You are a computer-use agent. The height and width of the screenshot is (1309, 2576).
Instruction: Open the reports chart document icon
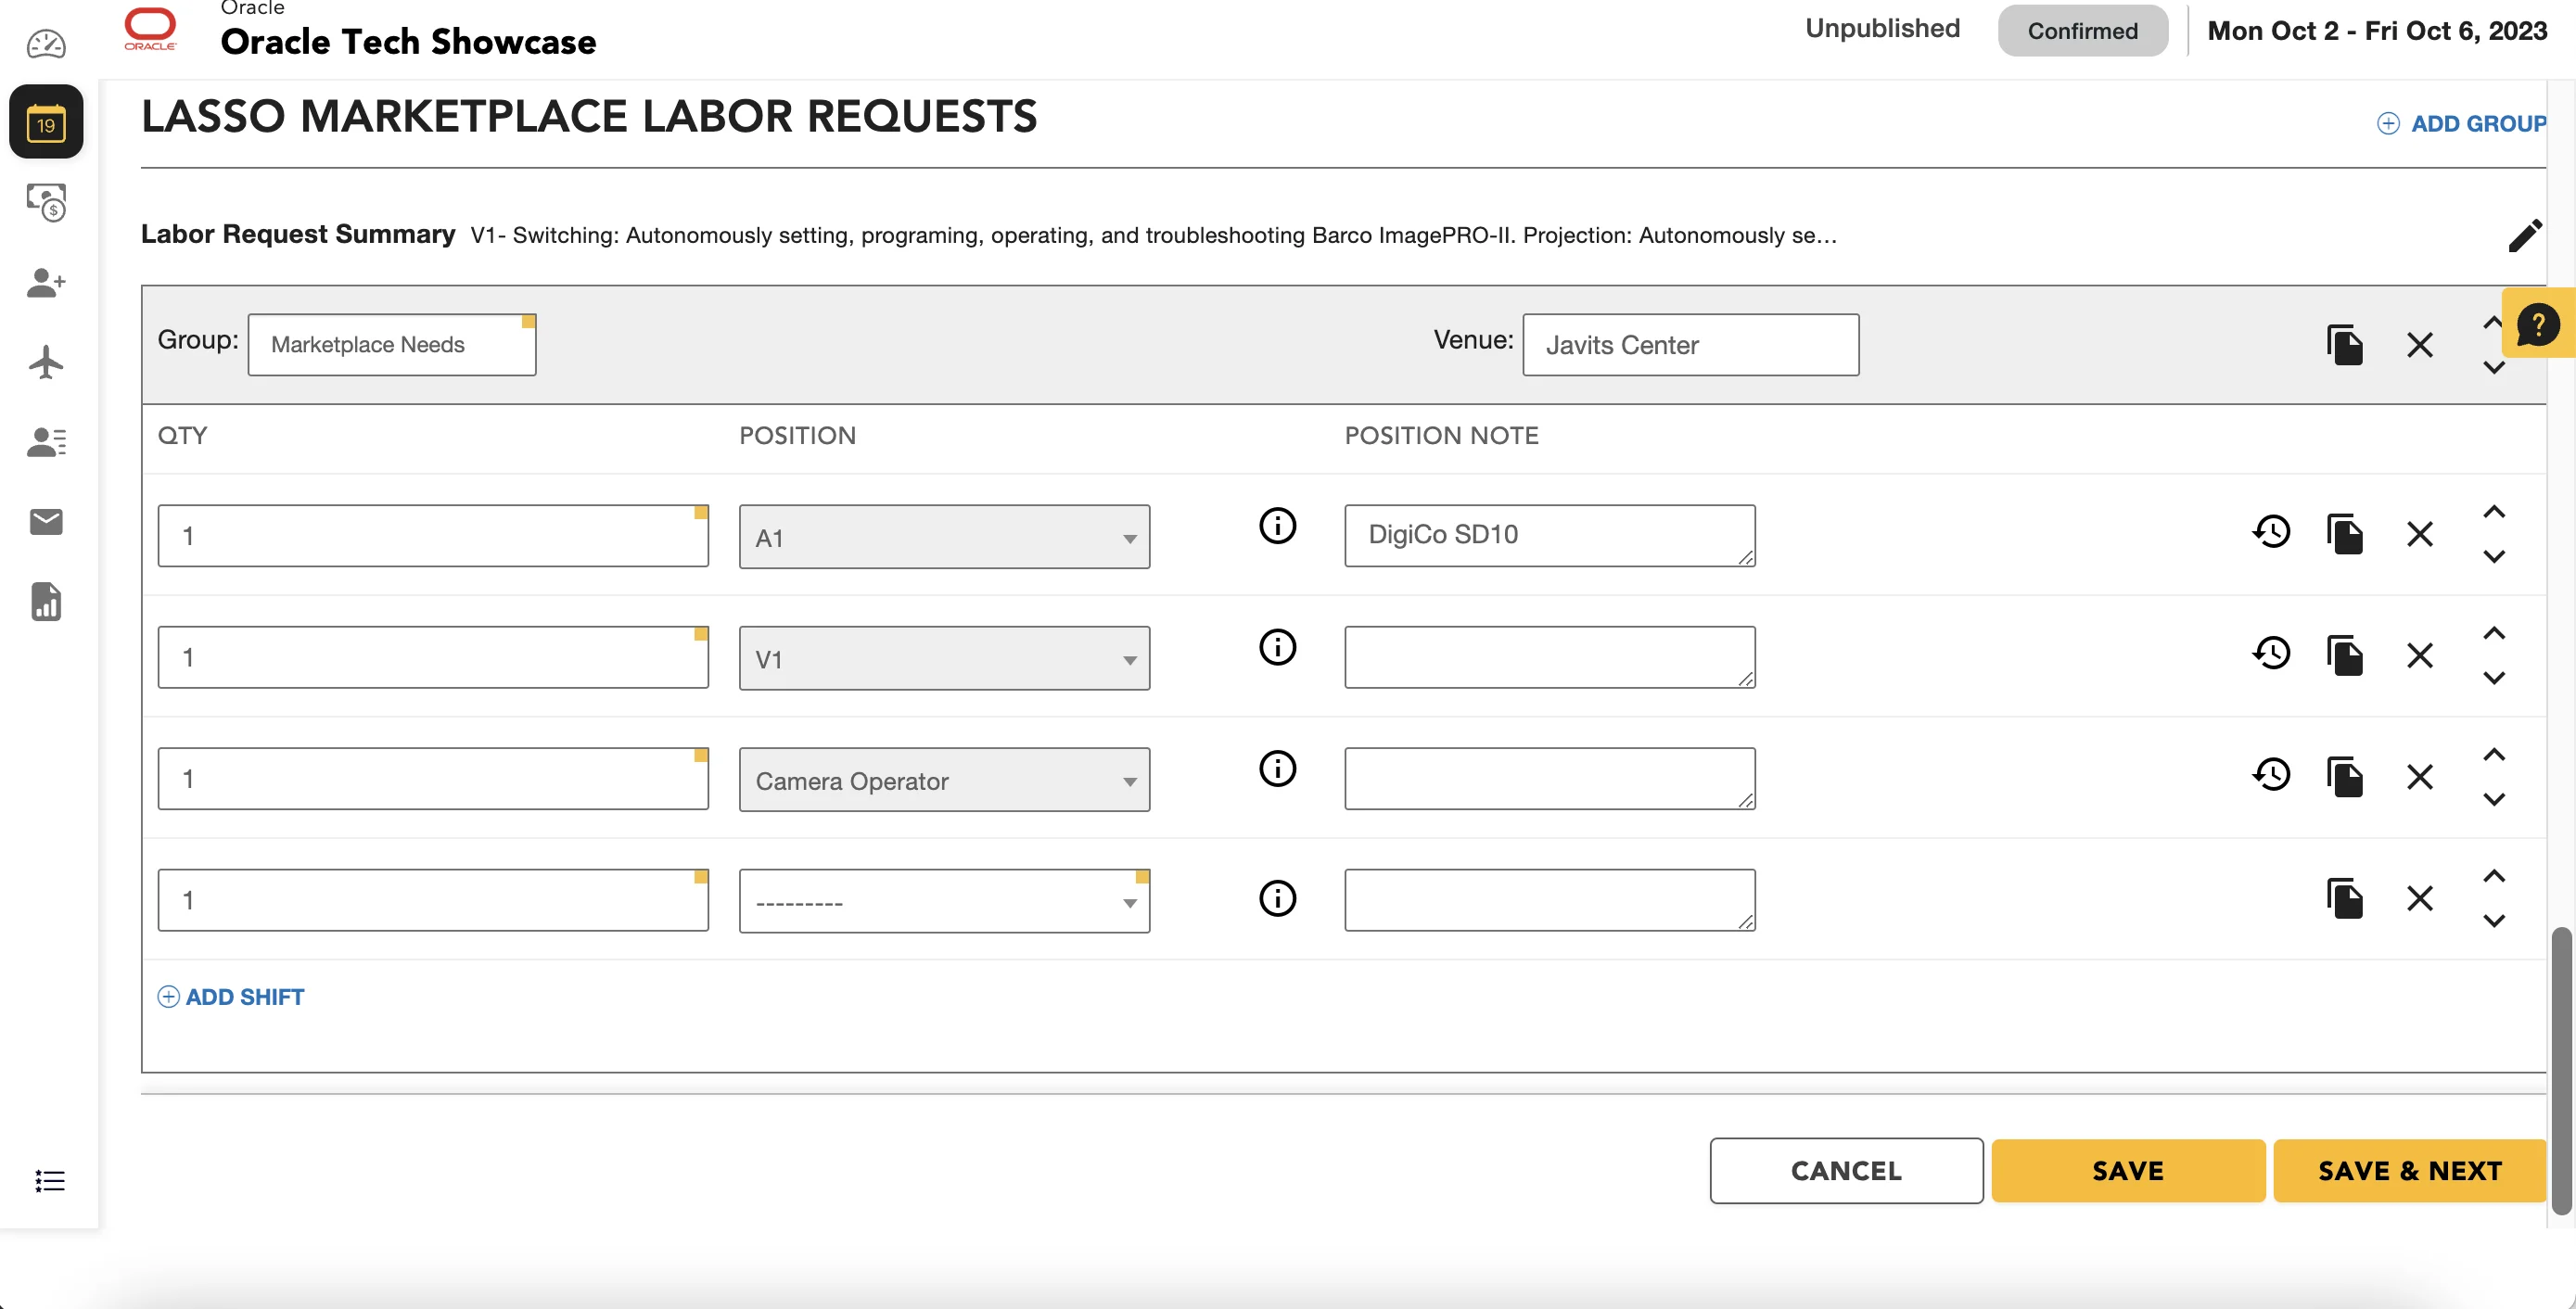coord(46,602)
